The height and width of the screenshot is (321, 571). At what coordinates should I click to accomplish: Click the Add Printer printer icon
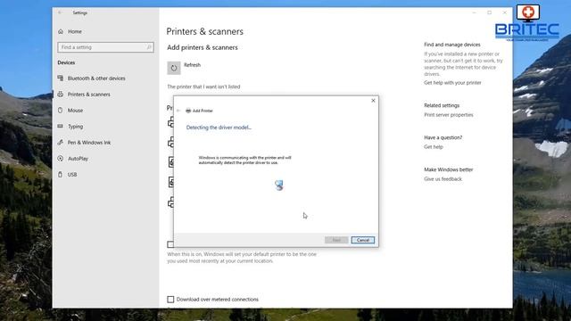coord(188,111)
